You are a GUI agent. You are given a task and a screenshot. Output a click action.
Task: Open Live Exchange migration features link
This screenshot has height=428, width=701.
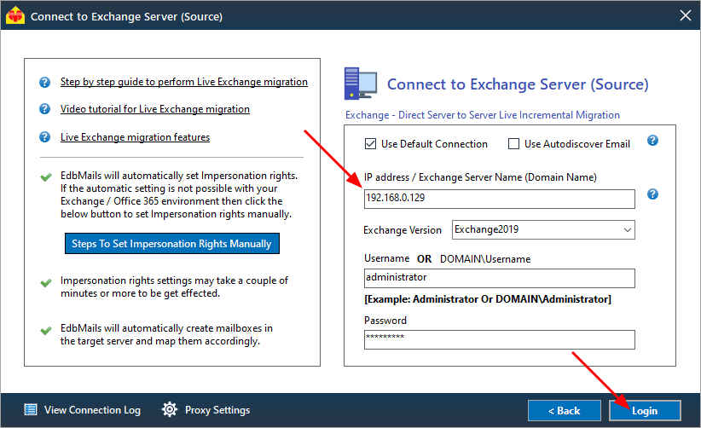[135, 137]
